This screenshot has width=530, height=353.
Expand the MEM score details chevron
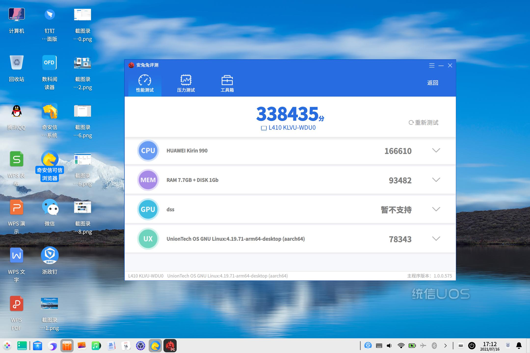(436, 180)
